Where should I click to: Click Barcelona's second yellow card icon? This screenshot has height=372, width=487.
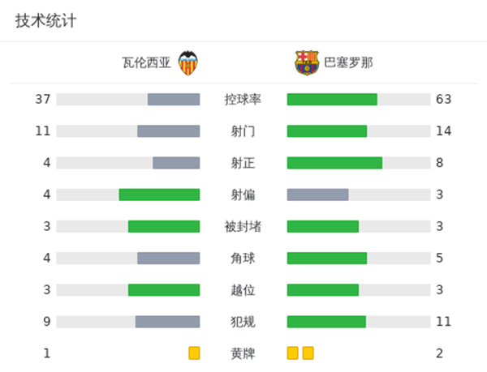308,353
